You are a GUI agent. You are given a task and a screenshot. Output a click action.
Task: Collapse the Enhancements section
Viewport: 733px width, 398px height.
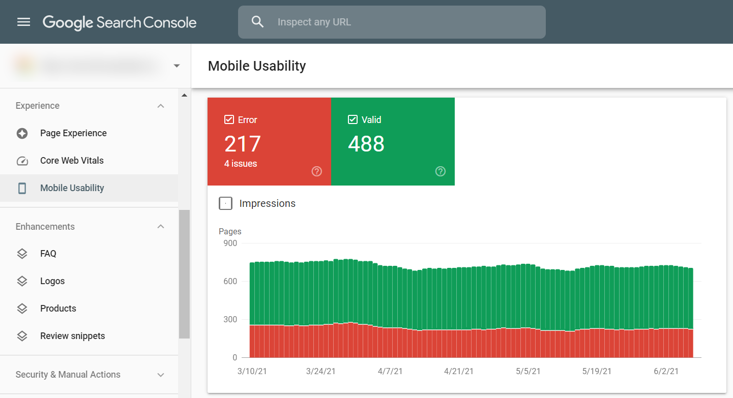tap(161, 226)
